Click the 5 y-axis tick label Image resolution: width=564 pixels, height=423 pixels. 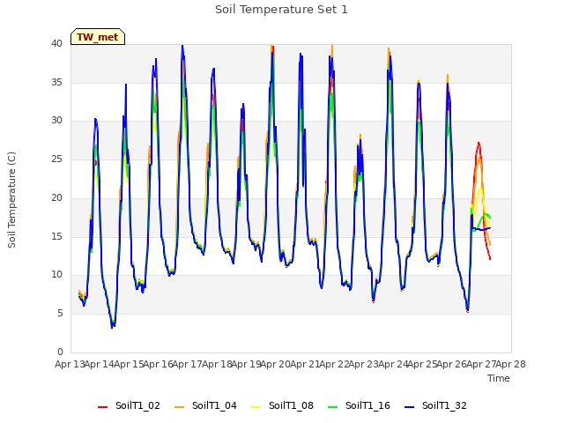point(60,314)
